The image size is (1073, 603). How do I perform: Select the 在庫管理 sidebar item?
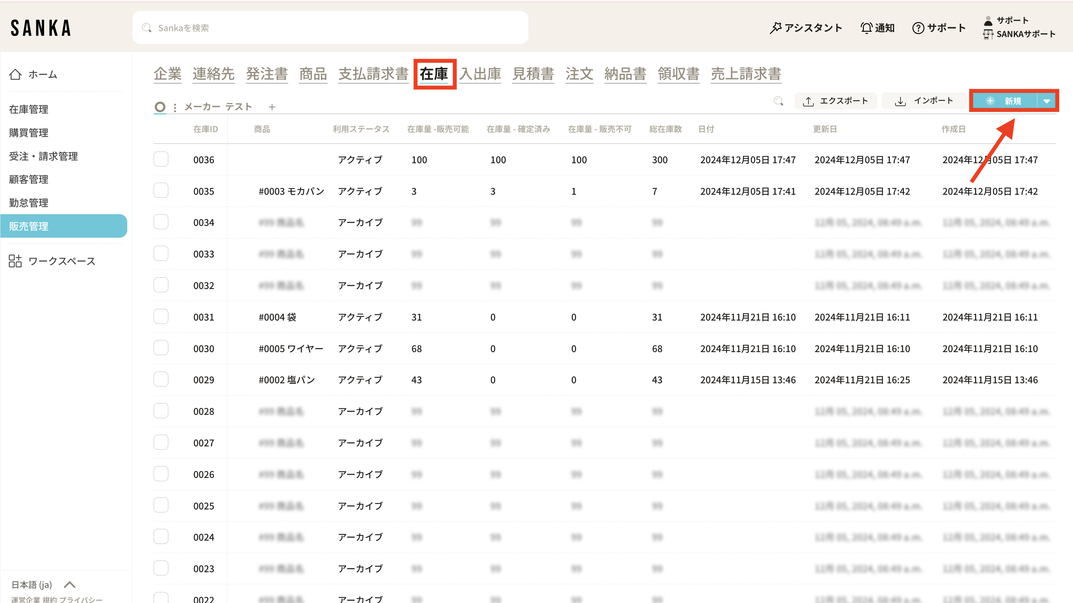click(29, 109)
